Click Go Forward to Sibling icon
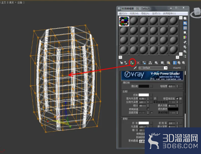 tap(183, 63)
